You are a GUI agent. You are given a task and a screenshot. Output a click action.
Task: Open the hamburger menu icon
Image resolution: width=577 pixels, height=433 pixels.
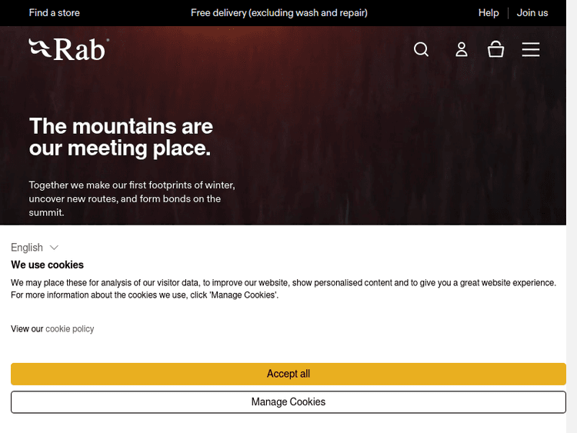pos(531,49)
